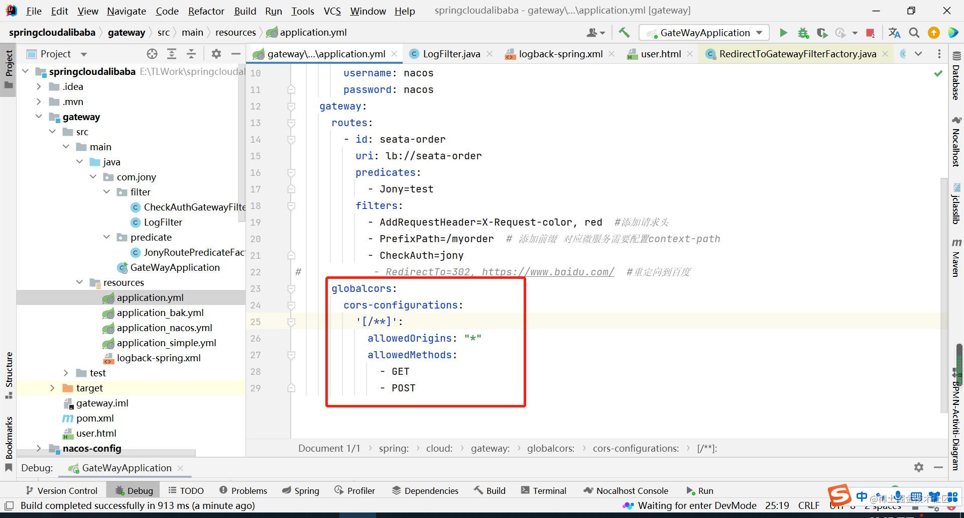The width and height of the screenshot is (964, 518).
Task: Expand the test folder
Action: tap(66, 373)
